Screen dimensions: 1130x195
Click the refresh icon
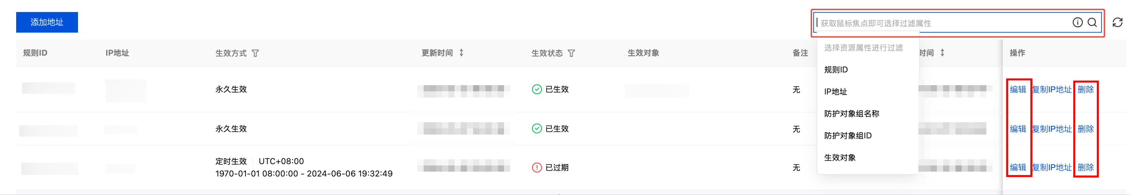click(1117, 22)
